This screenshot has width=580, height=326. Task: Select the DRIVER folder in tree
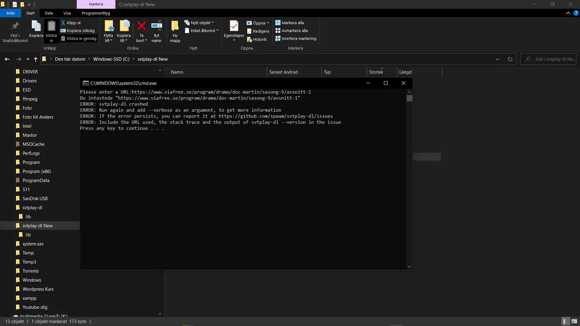pos(30,72)
